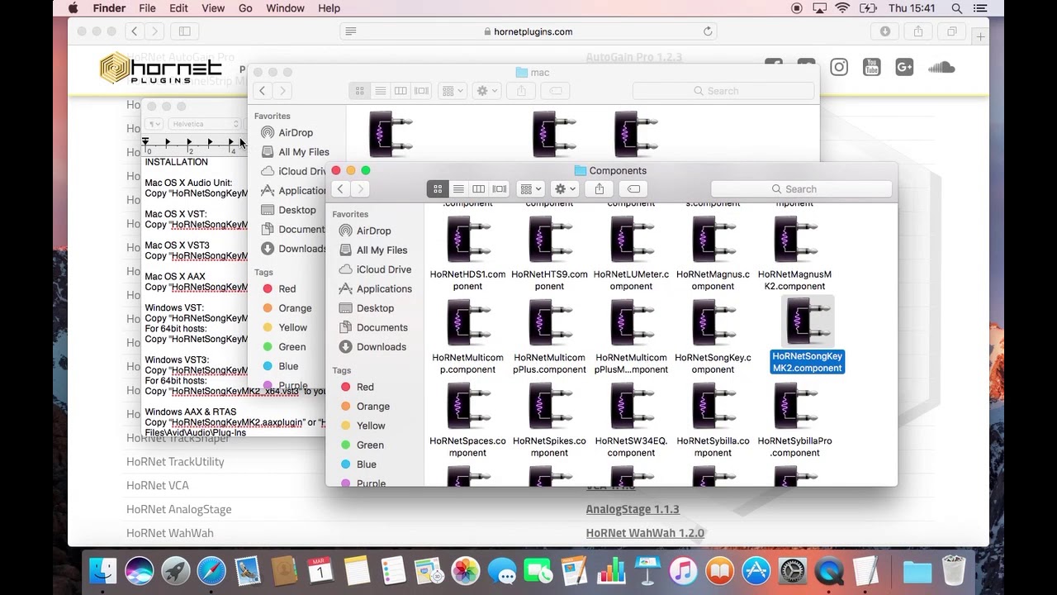
Task: Open the Go menu
Action: (x=245, y=8)
